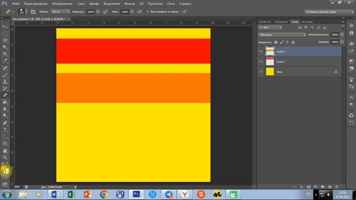Select the Type tool

[x=5, y=130]
